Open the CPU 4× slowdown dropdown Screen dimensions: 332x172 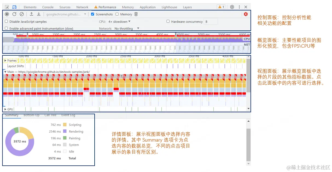119,22
